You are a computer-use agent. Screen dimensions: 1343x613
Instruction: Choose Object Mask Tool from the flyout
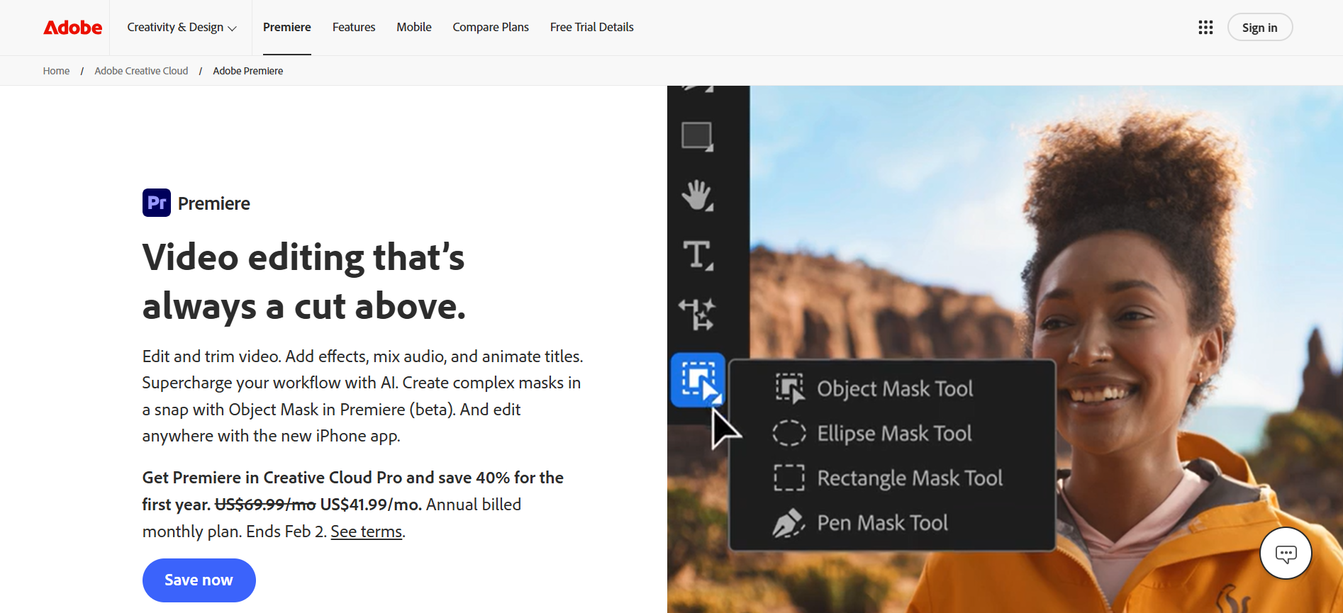(x=895, y=388)
